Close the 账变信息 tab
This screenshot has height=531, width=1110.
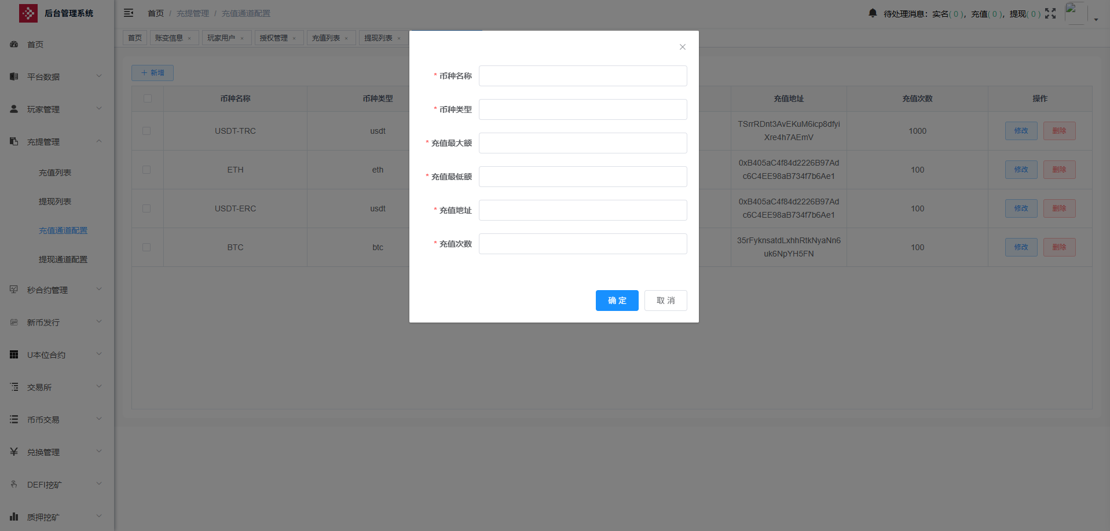189,38
